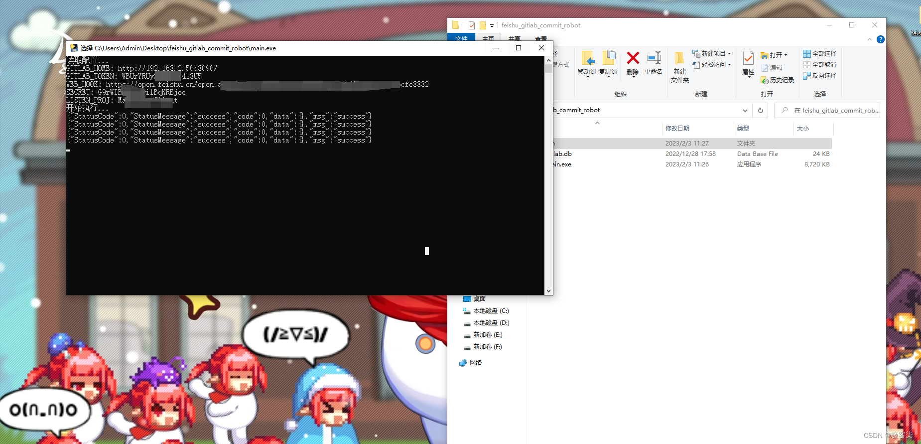Collapse the Explorer ribbon with chevron
921x444 pixels.
(870, 39)
